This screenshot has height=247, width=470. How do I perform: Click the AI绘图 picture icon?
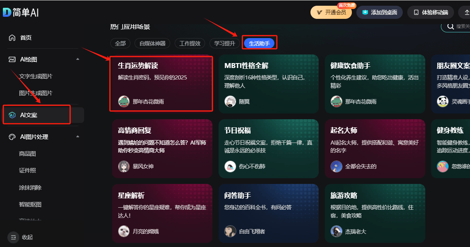point(12,59)
